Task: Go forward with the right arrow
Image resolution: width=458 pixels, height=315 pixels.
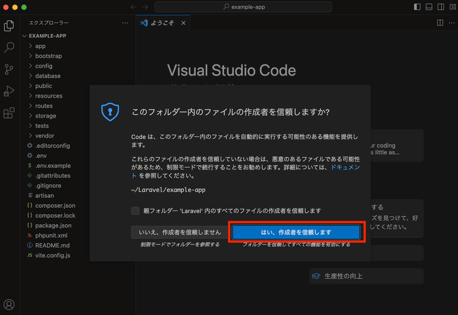Action: tap(145, 7)
